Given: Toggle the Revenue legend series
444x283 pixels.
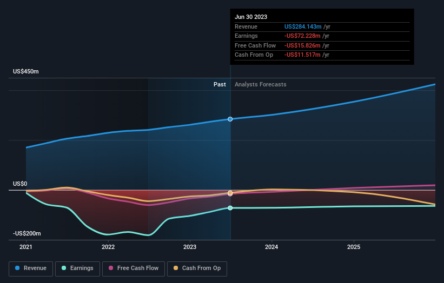Looking at the screenshot, I should coord(31,268).
